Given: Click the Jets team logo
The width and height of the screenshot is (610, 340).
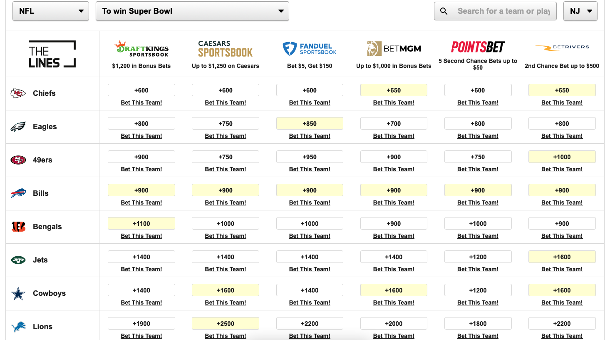Looking at the screenshot, I should pyautogui.click(x=18, y=260).
